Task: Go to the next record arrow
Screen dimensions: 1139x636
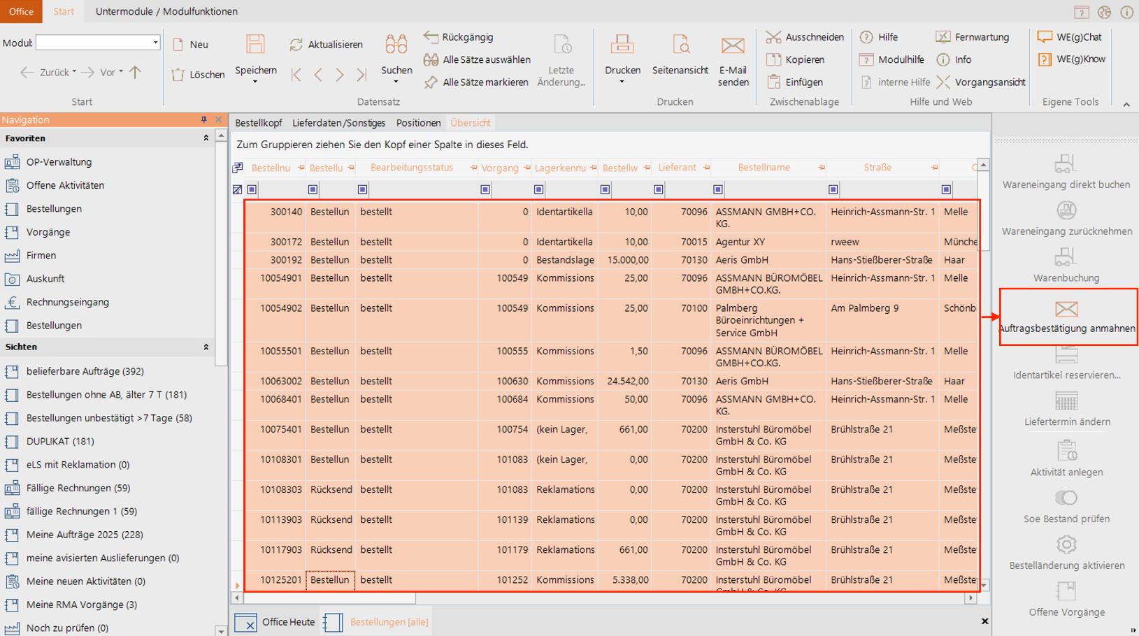Action: [340, 75]
